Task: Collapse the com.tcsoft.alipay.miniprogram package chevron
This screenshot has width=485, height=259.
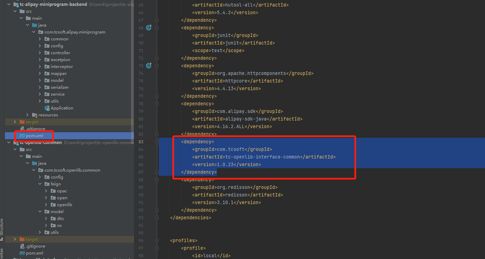Action: point(34,32)
